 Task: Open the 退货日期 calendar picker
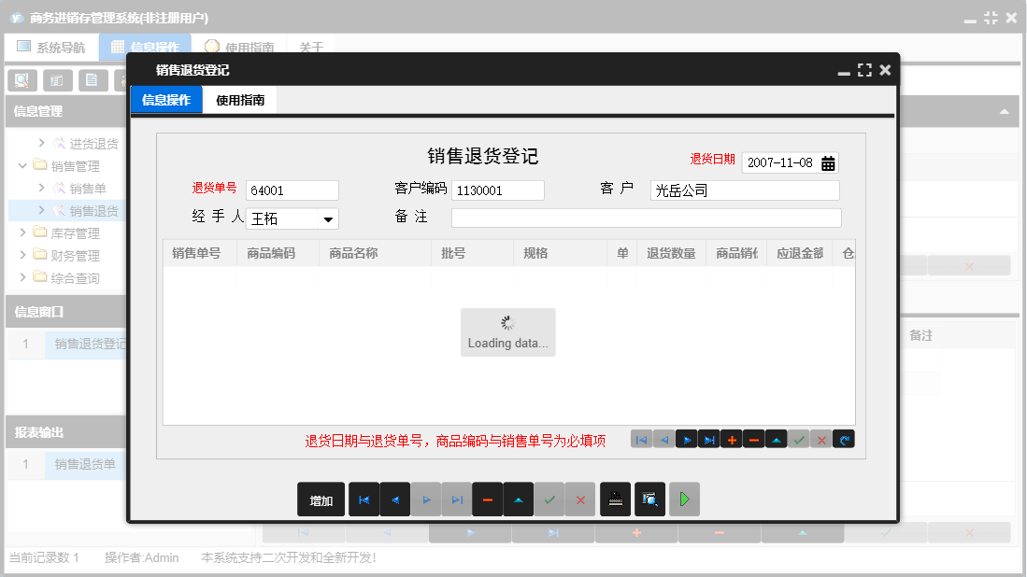click(828, 162)
